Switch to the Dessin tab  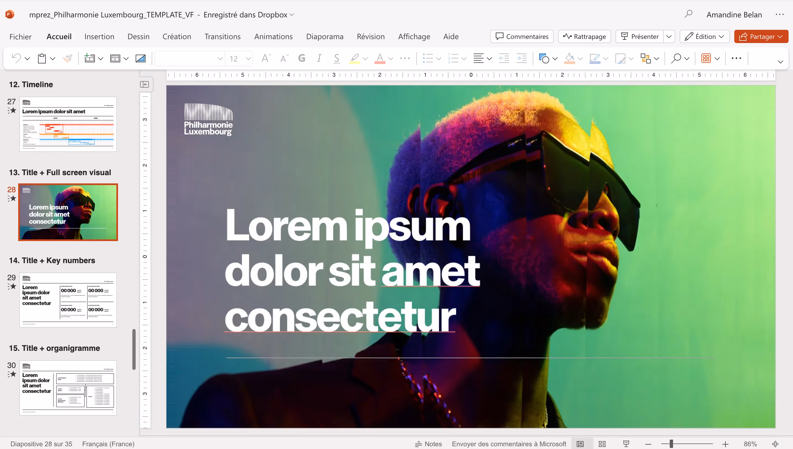coord(138,36)
